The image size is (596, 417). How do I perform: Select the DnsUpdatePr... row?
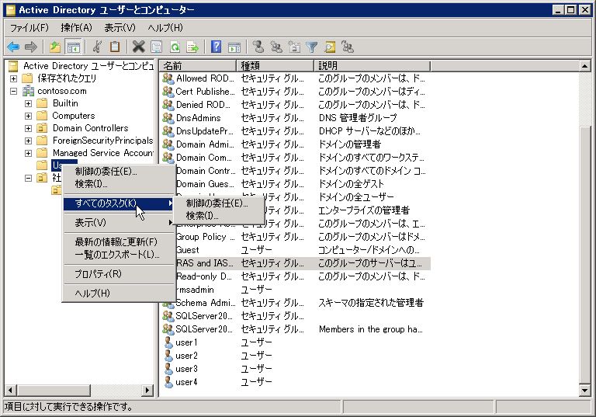[296, 131]
